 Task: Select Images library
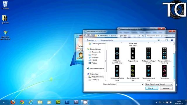tap(93, 55)
